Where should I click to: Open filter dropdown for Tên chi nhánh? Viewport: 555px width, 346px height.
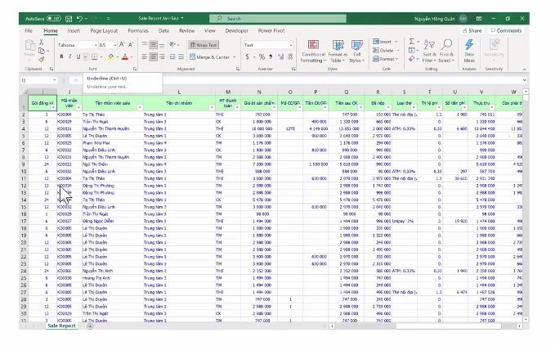pyautogui.click(x=212, y=108)
